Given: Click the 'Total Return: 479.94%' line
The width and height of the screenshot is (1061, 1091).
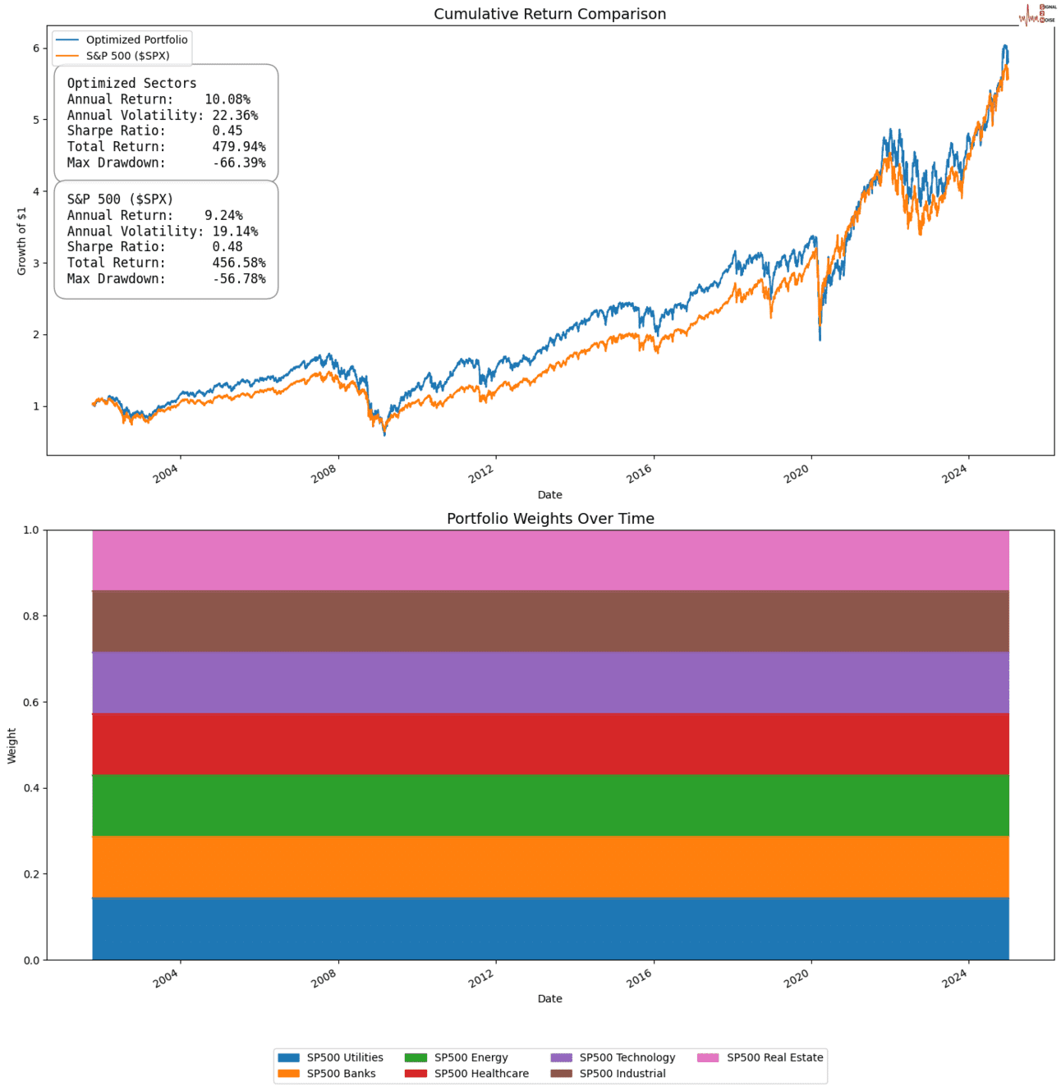Looking at the screenshot, I should click(x=166, y=147).
